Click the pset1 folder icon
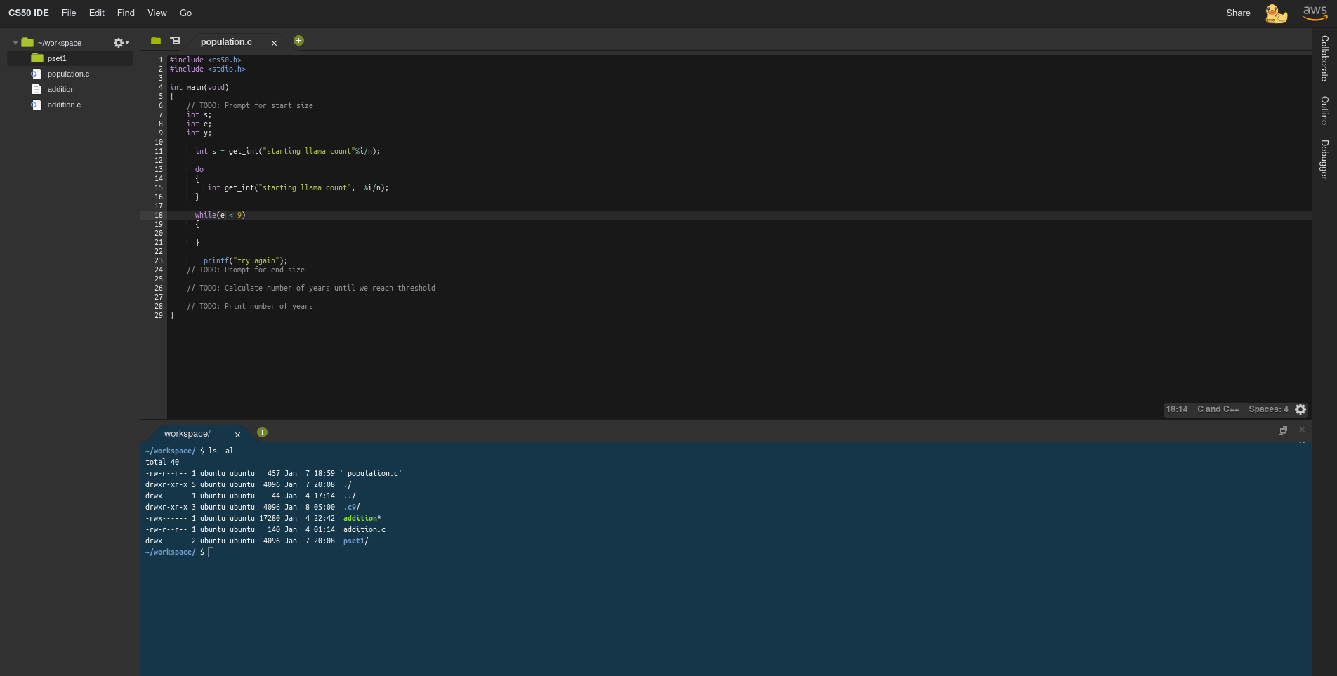Image resolution: width=1337 pixels, height=676 pixels. [37, 58]
